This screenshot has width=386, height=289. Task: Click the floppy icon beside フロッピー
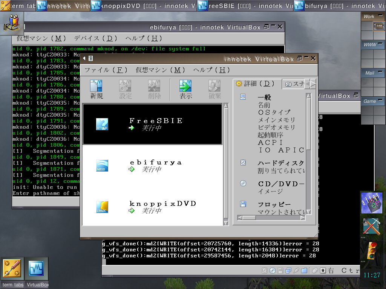click(x=243, y=204)
